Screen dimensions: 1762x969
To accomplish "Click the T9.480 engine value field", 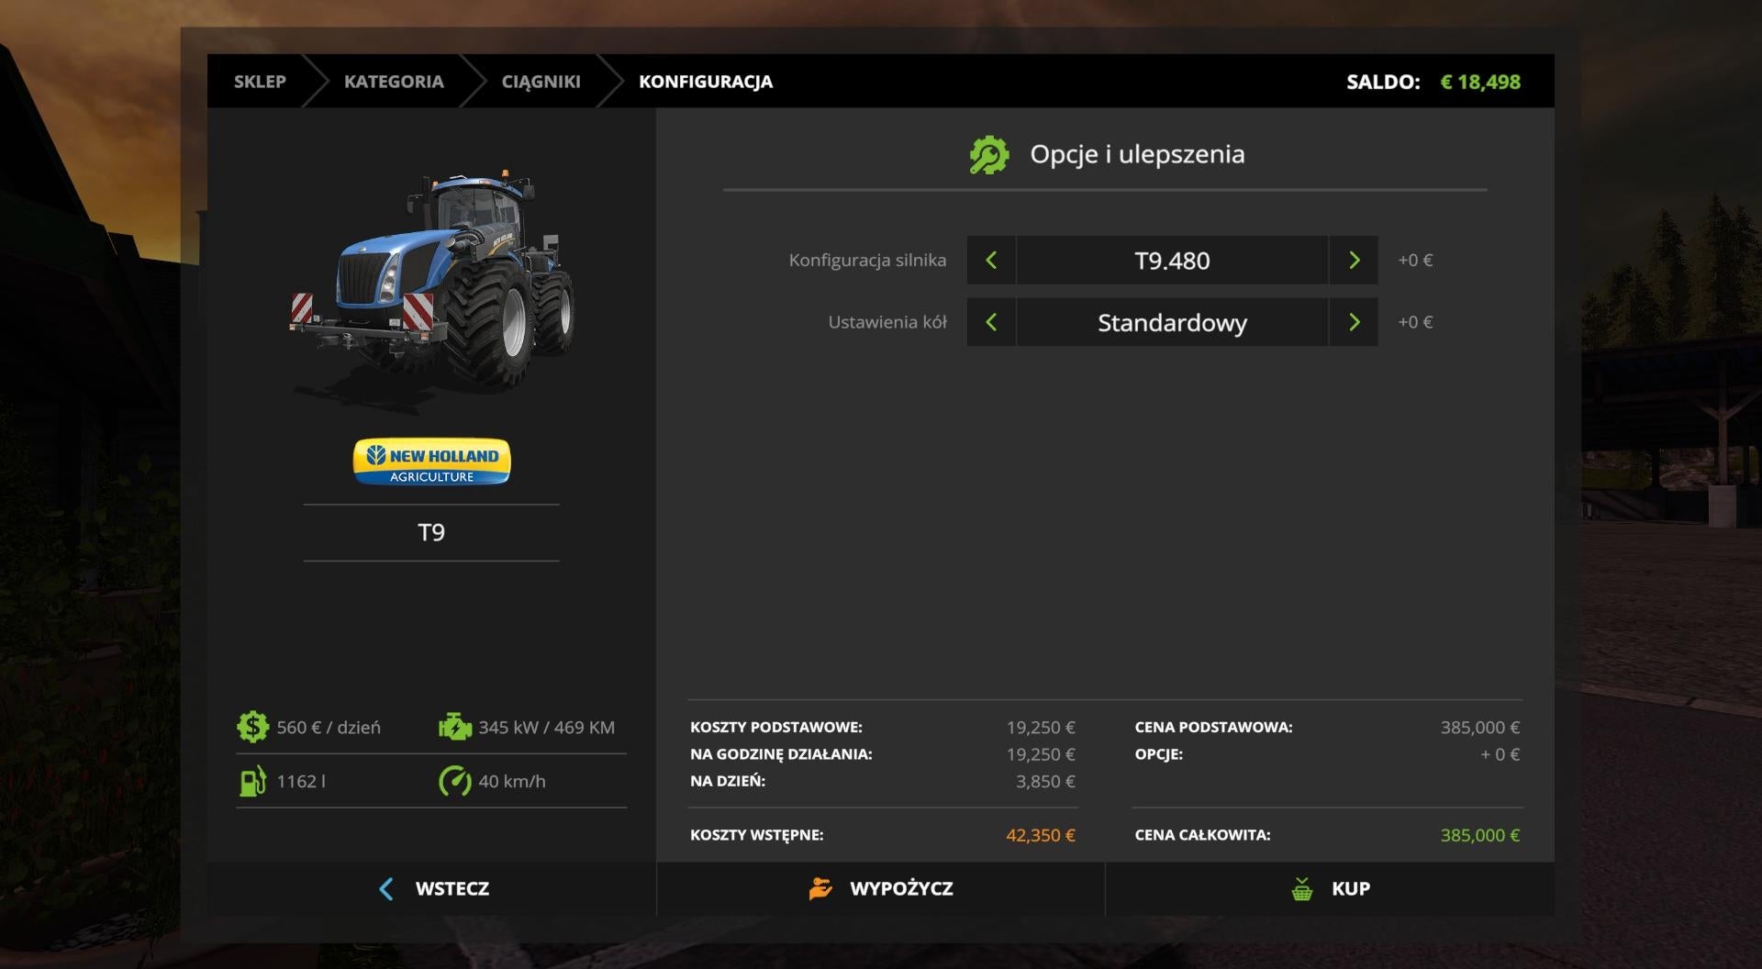I will pyautogui.click(x=1172, y=260).
